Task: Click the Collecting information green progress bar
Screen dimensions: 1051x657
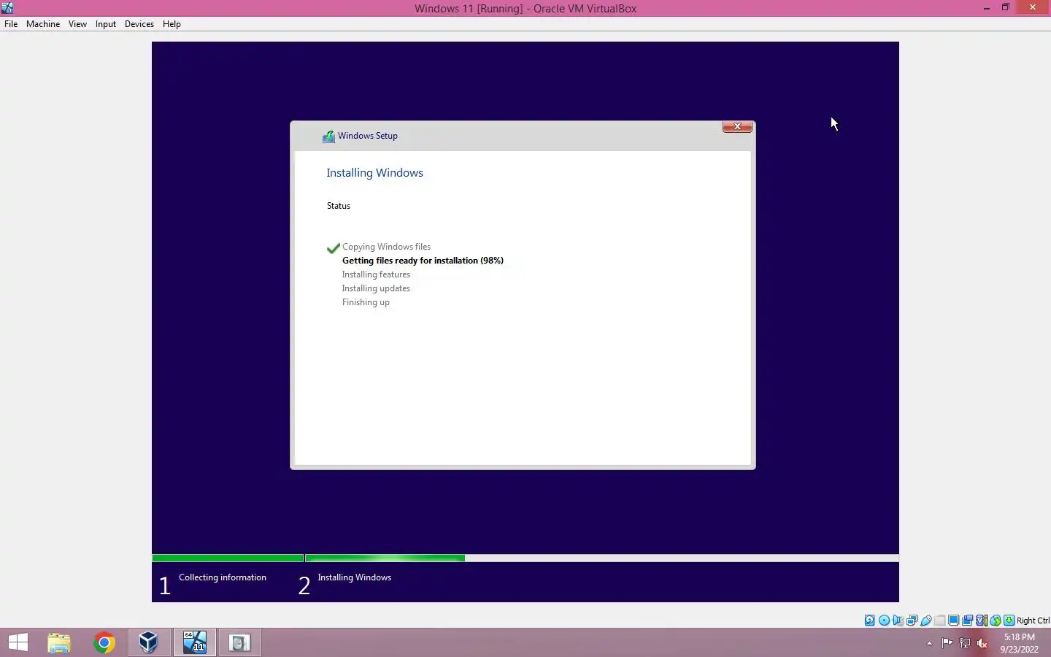Action: click(x=228, y=558)
